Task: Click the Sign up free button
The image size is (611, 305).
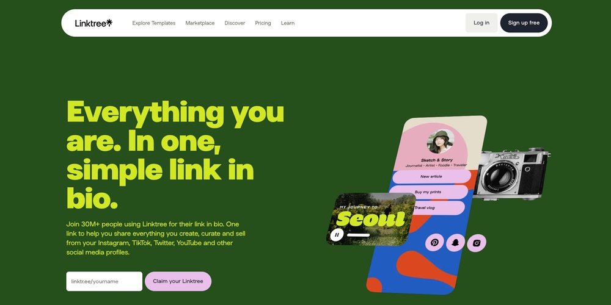Action: tap(524, 23)
